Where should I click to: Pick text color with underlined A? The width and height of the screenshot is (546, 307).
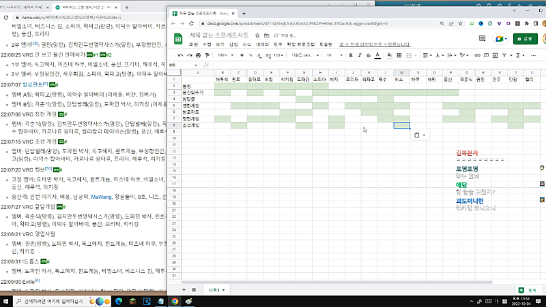pos(377,55)
